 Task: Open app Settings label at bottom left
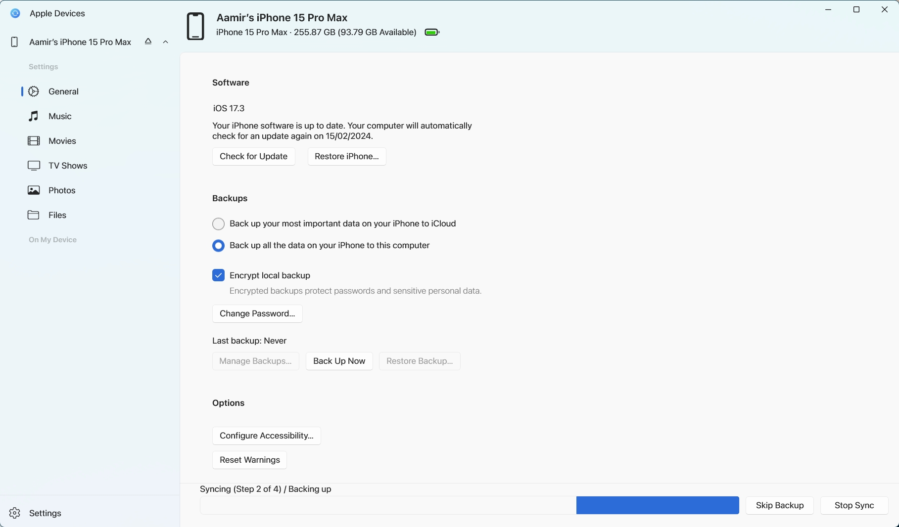point(45,513)
